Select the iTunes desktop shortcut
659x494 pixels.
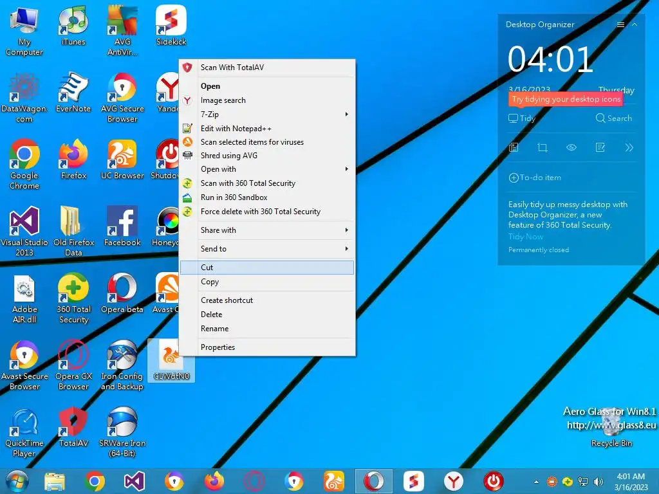pyautogui.click(x=73, y=26)
